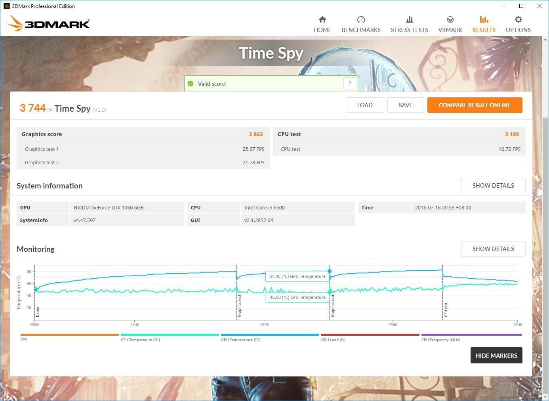The image size is (549, 401).
Task: Click the overall score 3 744
Action: tap(33, 108)
